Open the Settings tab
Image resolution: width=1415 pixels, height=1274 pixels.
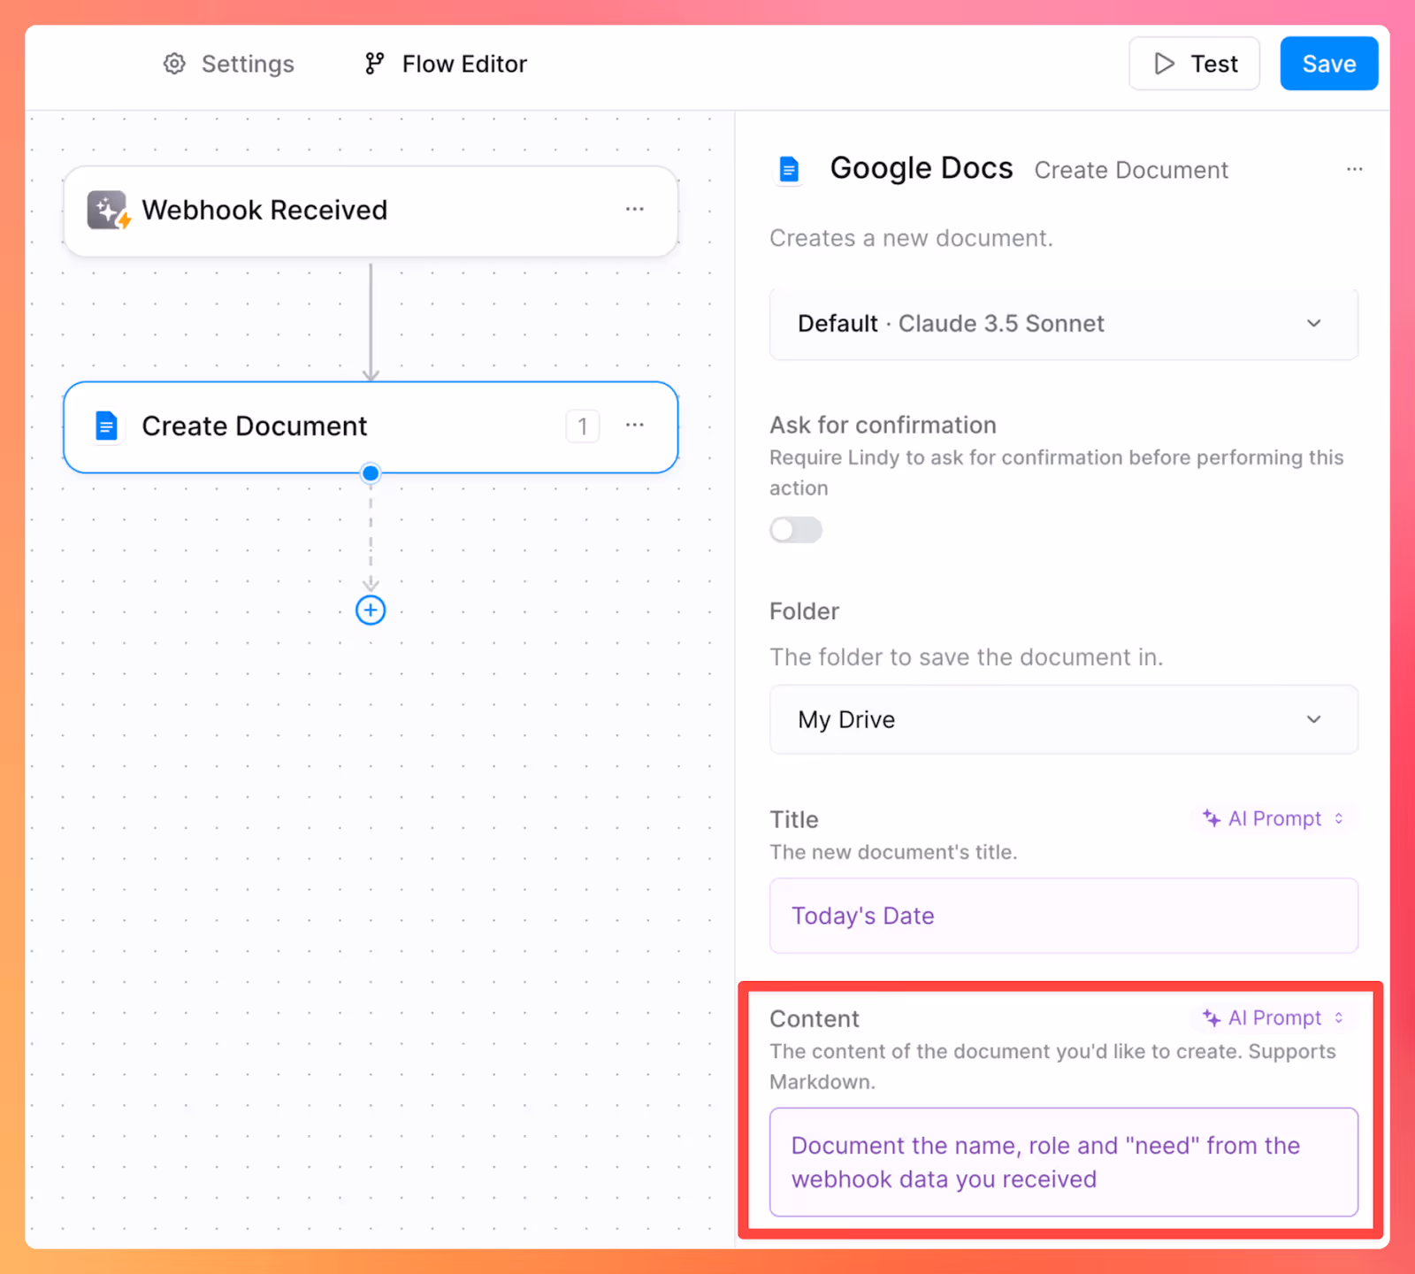(229, 64)
